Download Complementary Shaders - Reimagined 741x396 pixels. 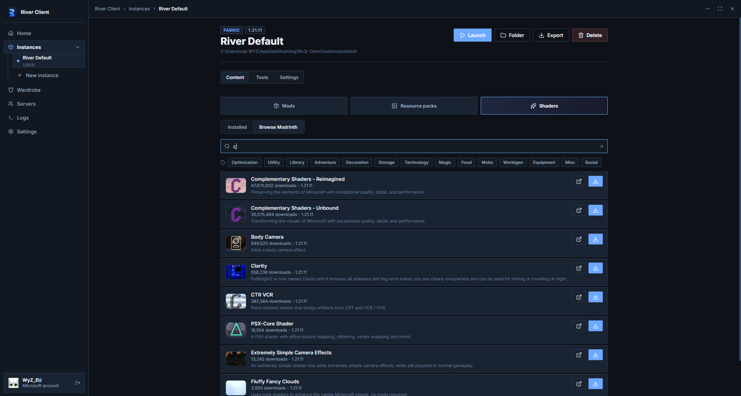coord(595,181)
